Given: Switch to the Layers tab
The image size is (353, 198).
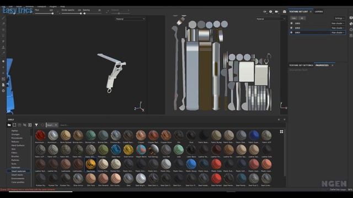Looking at the screenshot, I should [x=319, y=12].
